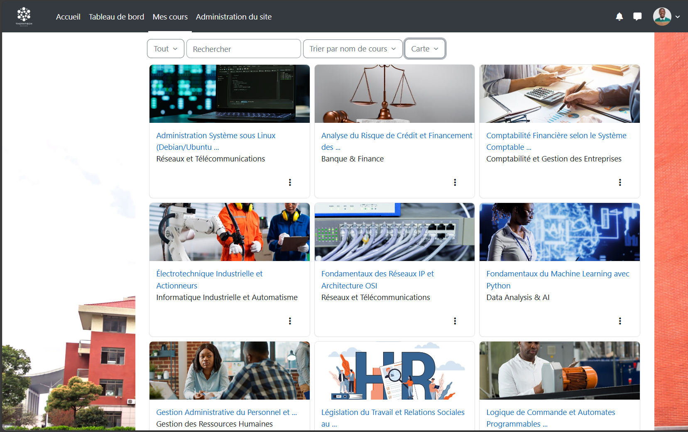The width and height of the screenshot is (688, 432).
Task: Expand the Tout filter dropdown
Action: [165, 49]
